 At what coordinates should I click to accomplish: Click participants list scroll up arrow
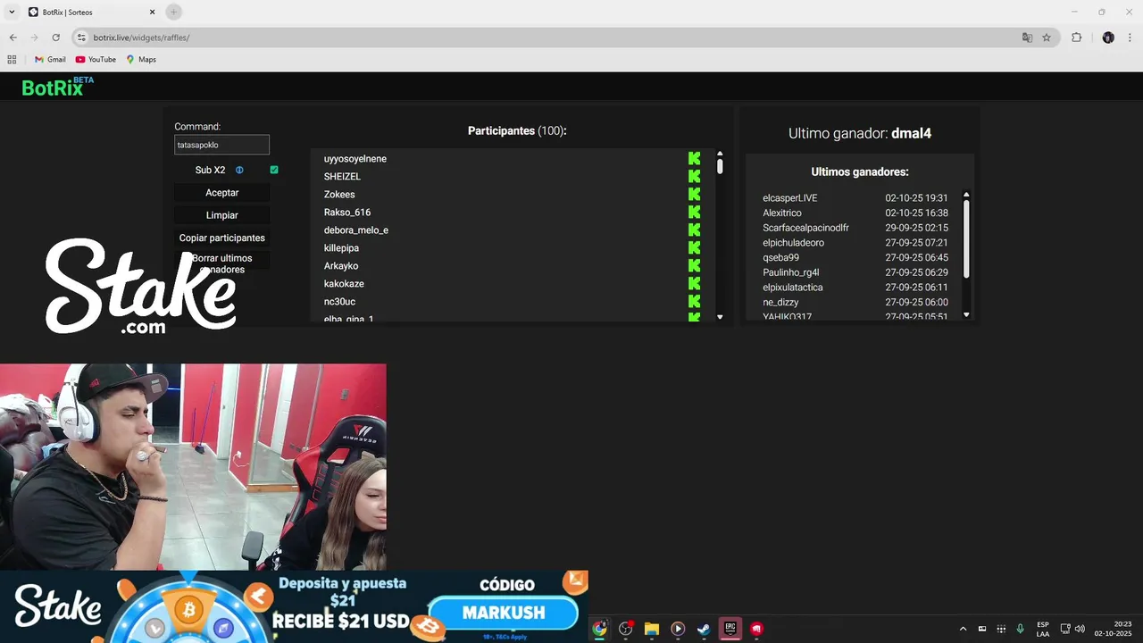720,154
